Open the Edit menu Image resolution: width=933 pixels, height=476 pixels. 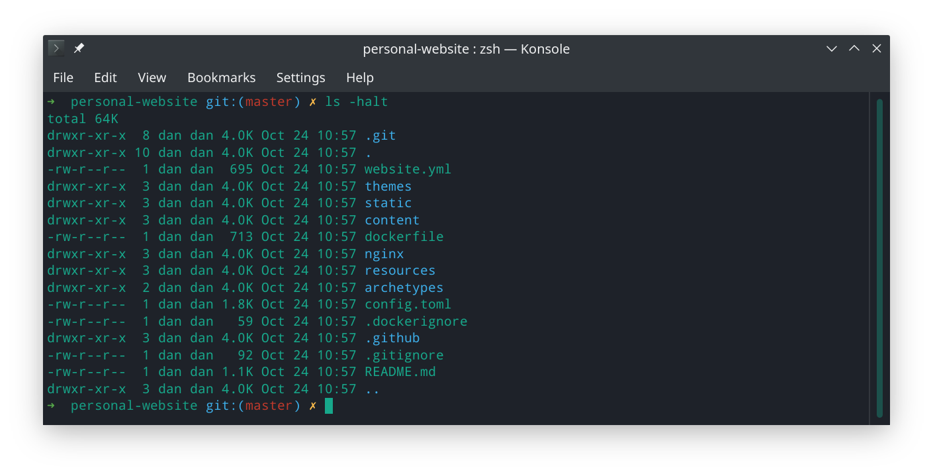(105, 77)
